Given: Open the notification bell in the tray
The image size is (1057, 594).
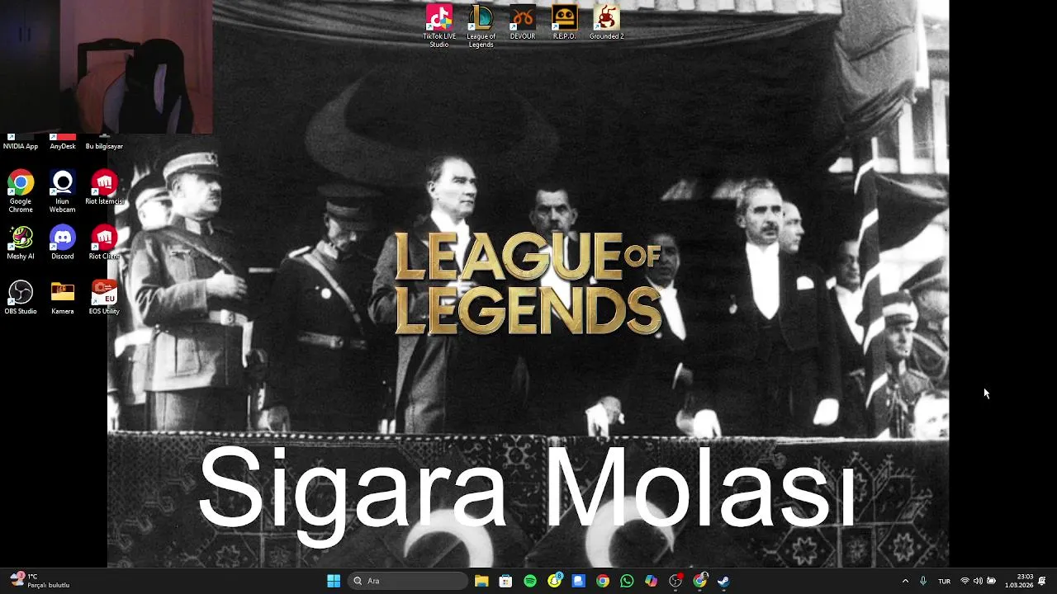Looking at the screenshot, I should [x=1042, y=581].
